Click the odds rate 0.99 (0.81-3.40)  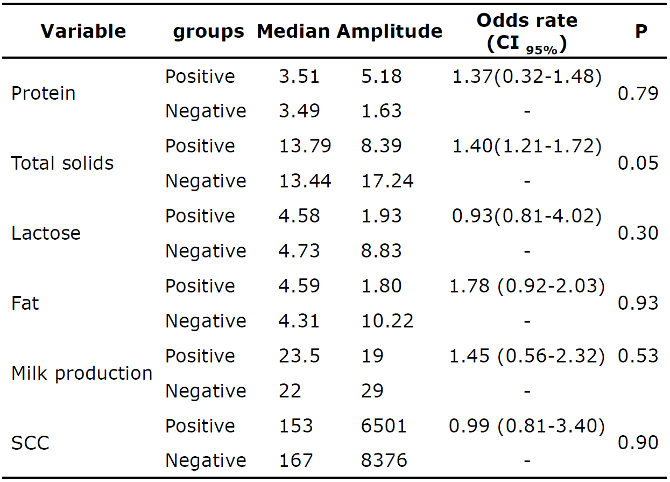(x=526, y=426)
